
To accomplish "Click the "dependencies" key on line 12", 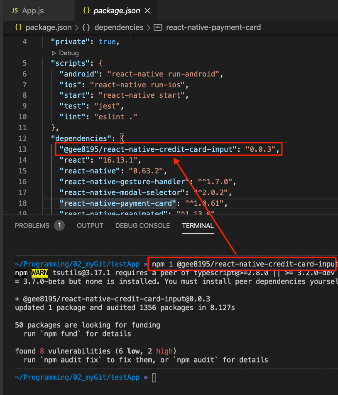I will [x=81, y=138].
